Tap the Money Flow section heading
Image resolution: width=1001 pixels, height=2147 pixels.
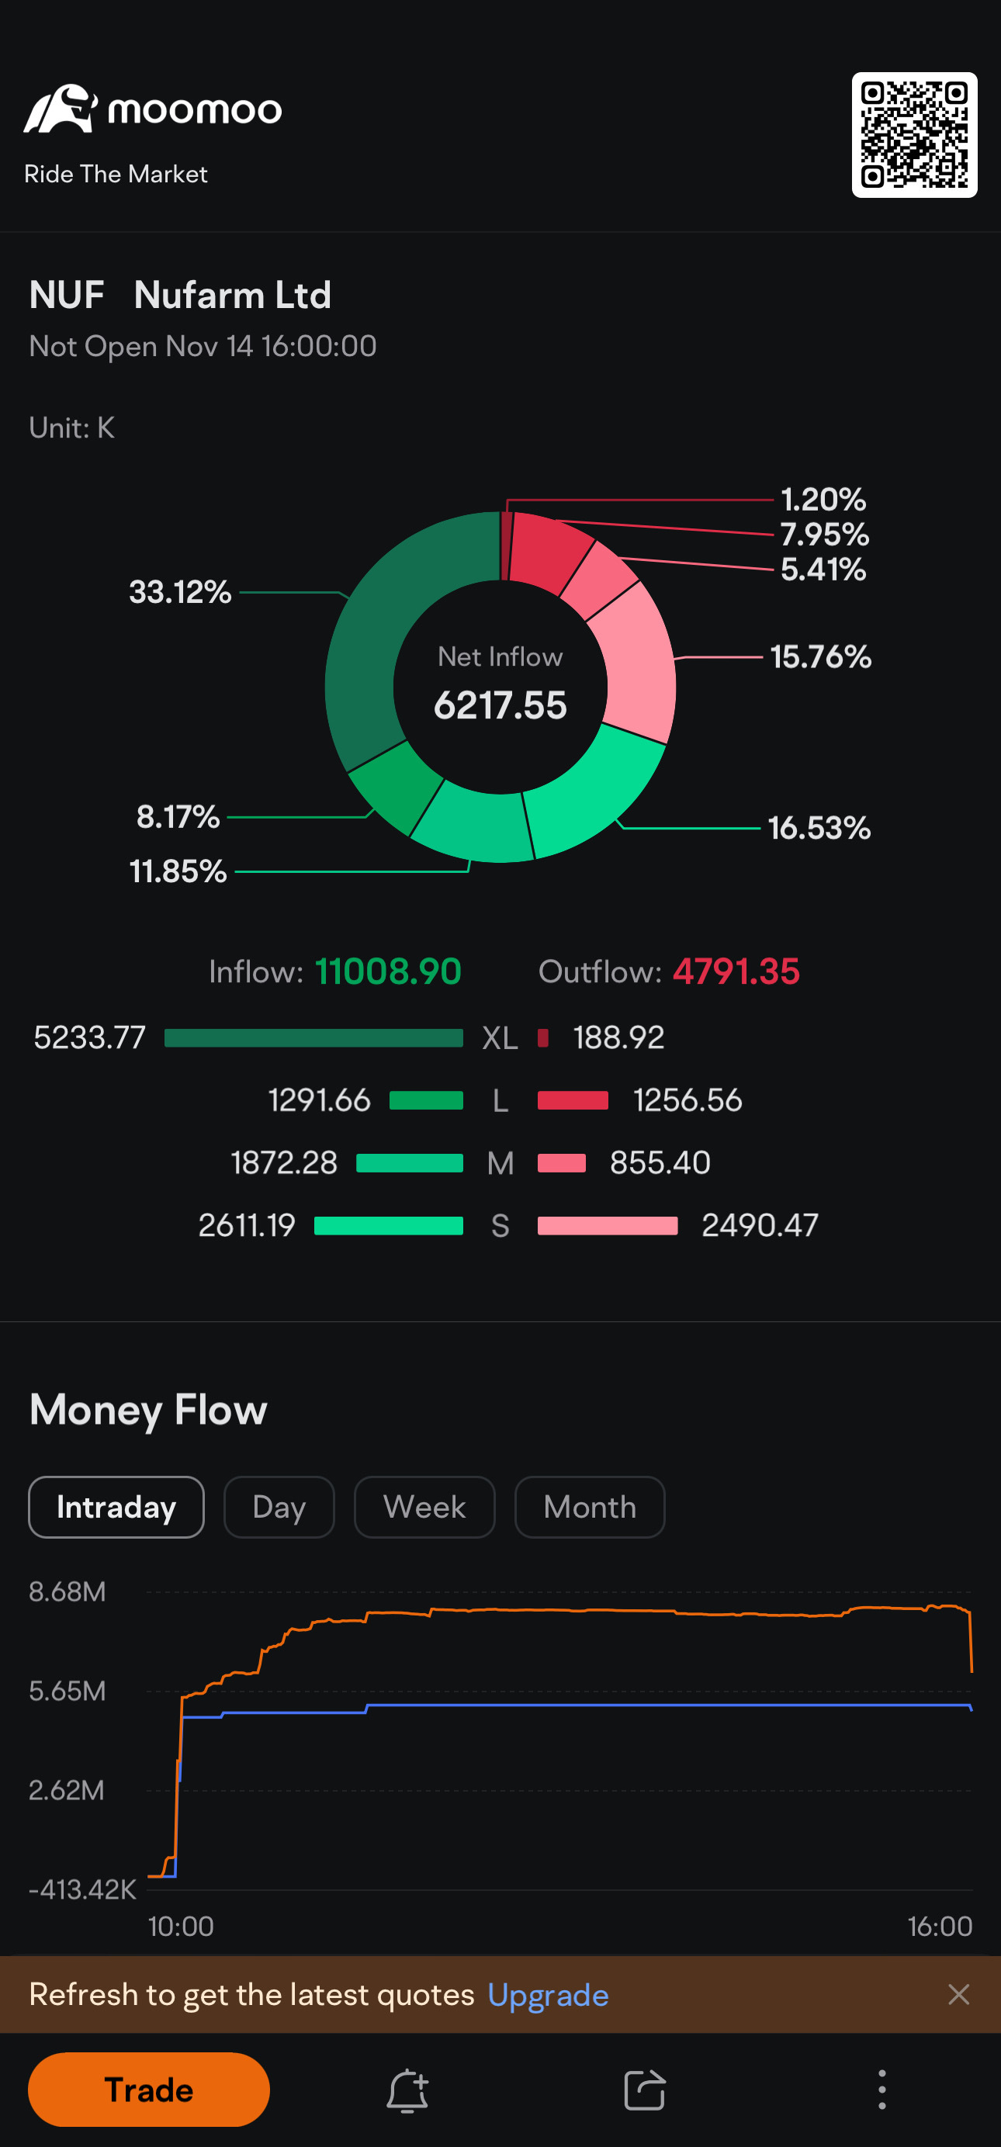click(x=148, y=1410)
